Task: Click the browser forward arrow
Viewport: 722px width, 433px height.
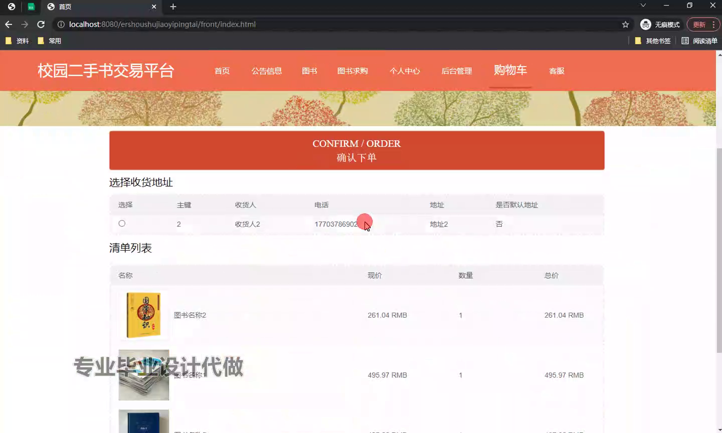Action: tap(25, 24)
